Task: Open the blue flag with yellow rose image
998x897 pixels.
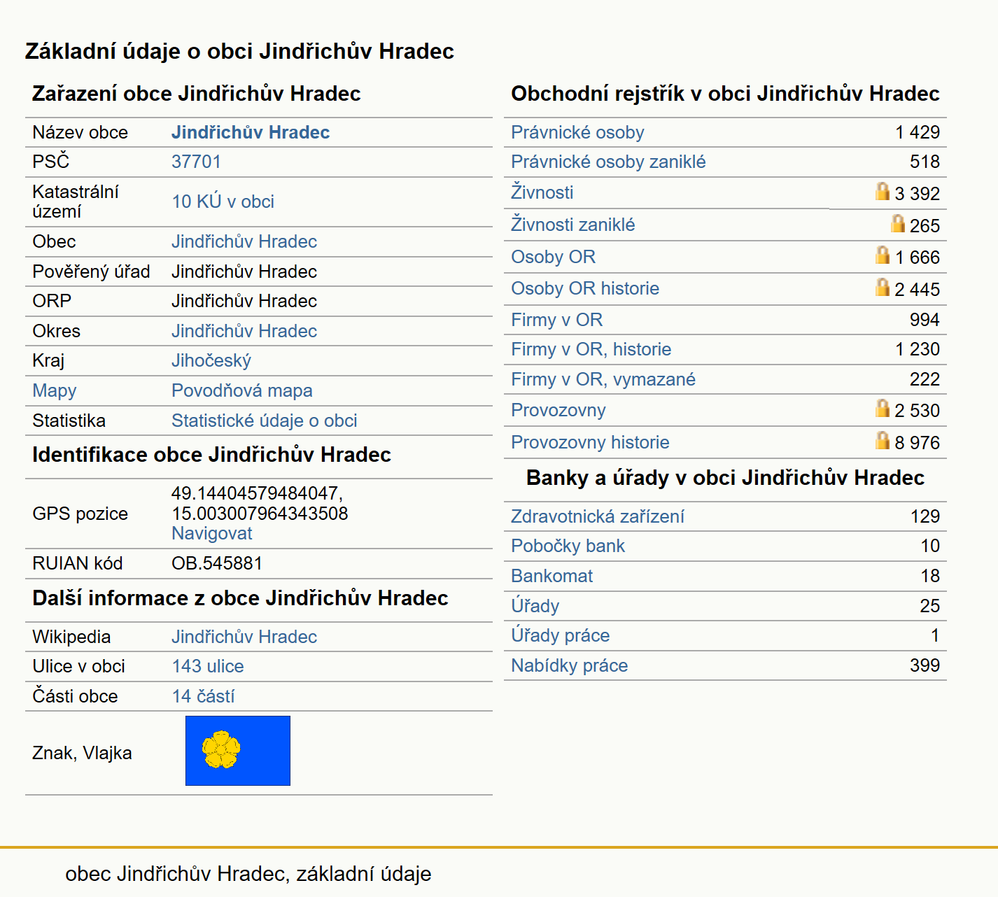Action: tap(238, 751)
